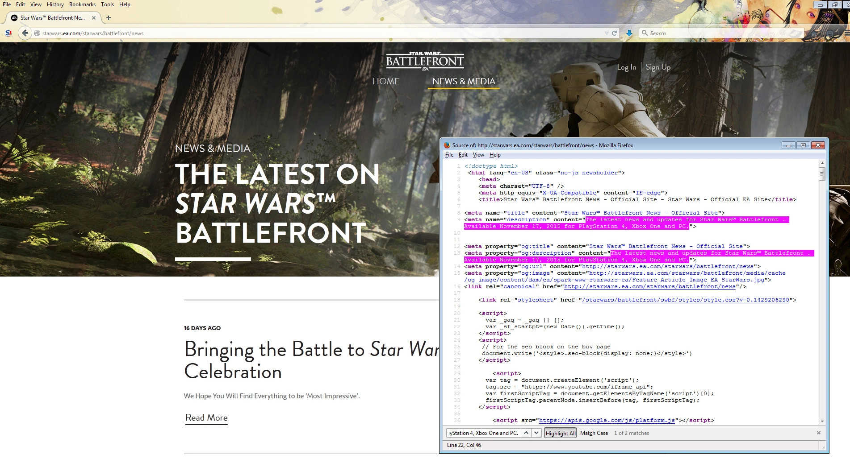Open the Bringing the Battle article headline
The height and width of the screenshot is (463, 850).
[312, 360]
